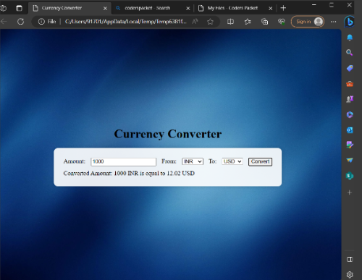
Task: Add a sidebar app with plus icon
Action: point(350,192)
